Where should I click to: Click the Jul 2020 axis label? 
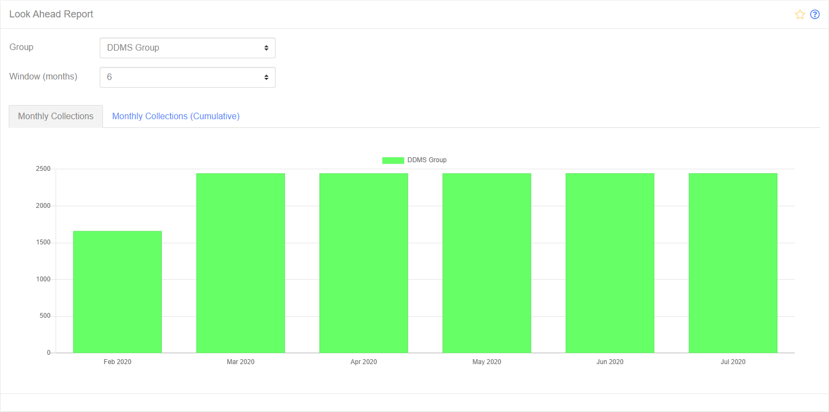click(733, 362)
